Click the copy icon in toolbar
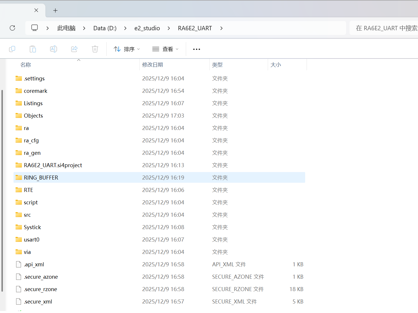 12,49
